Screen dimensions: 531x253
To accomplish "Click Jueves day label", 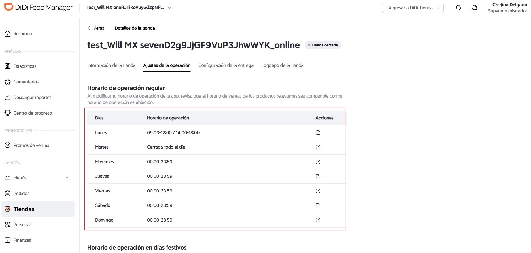I will tap(102, 176).
